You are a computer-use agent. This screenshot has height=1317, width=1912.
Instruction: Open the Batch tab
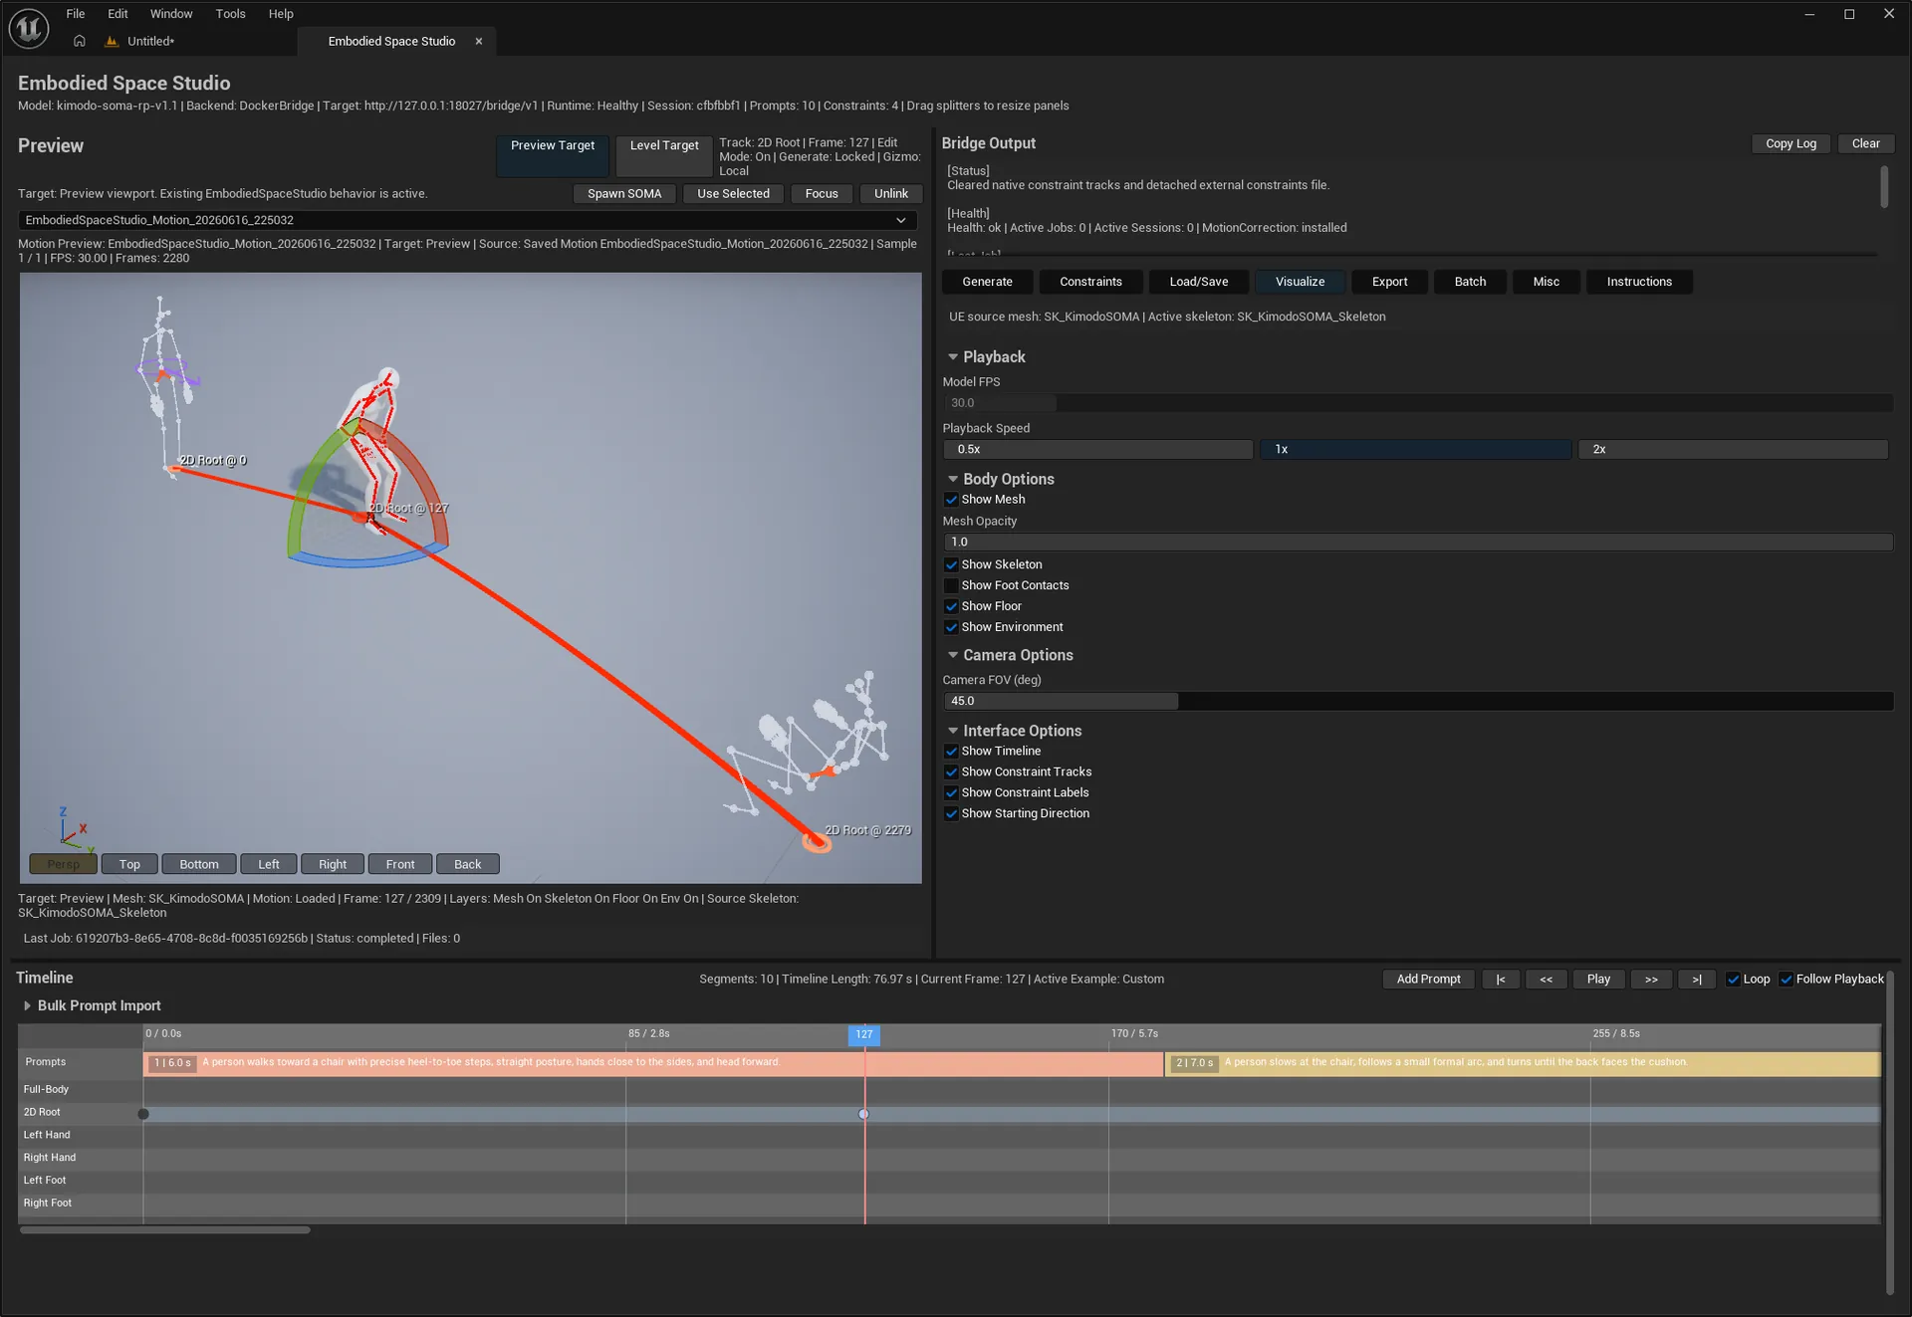pos(1470,282)
